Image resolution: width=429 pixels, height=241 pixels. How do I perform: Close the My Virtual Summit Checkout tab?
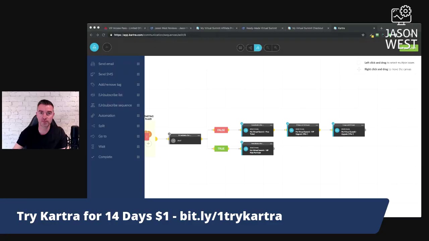[x=328, y=28]
